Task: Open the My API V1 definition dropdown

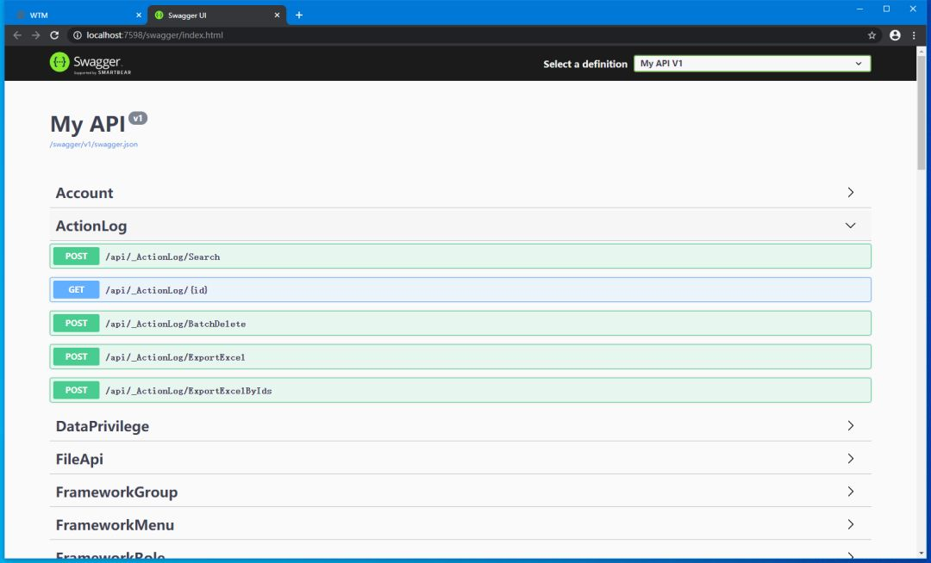Action: point(752,64)
